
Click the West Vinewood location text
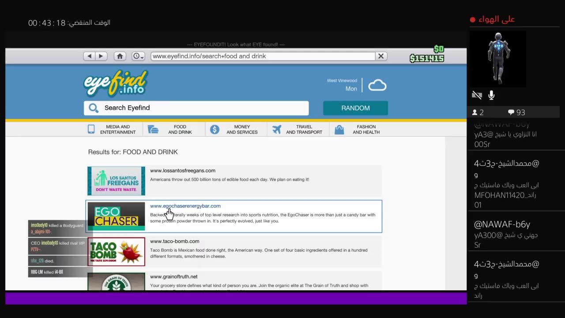point(342,81)
